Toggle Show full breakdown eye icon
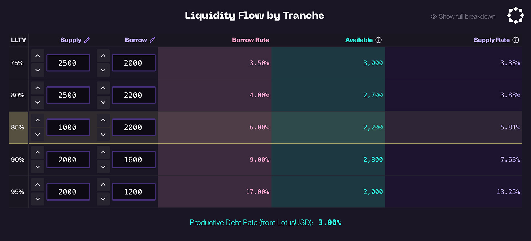 tap(434, 16)
